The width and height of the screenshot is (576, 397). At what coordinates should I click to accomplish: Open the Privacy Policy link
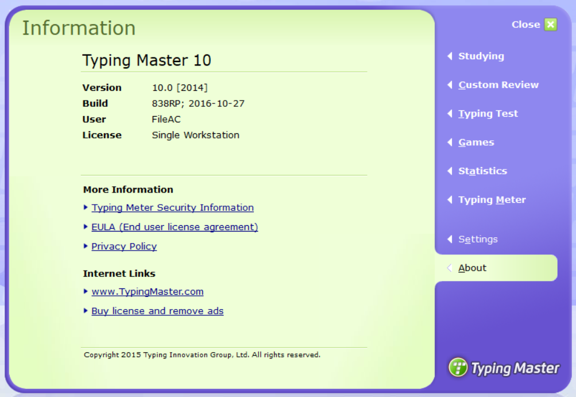click(x=124, y=246)
